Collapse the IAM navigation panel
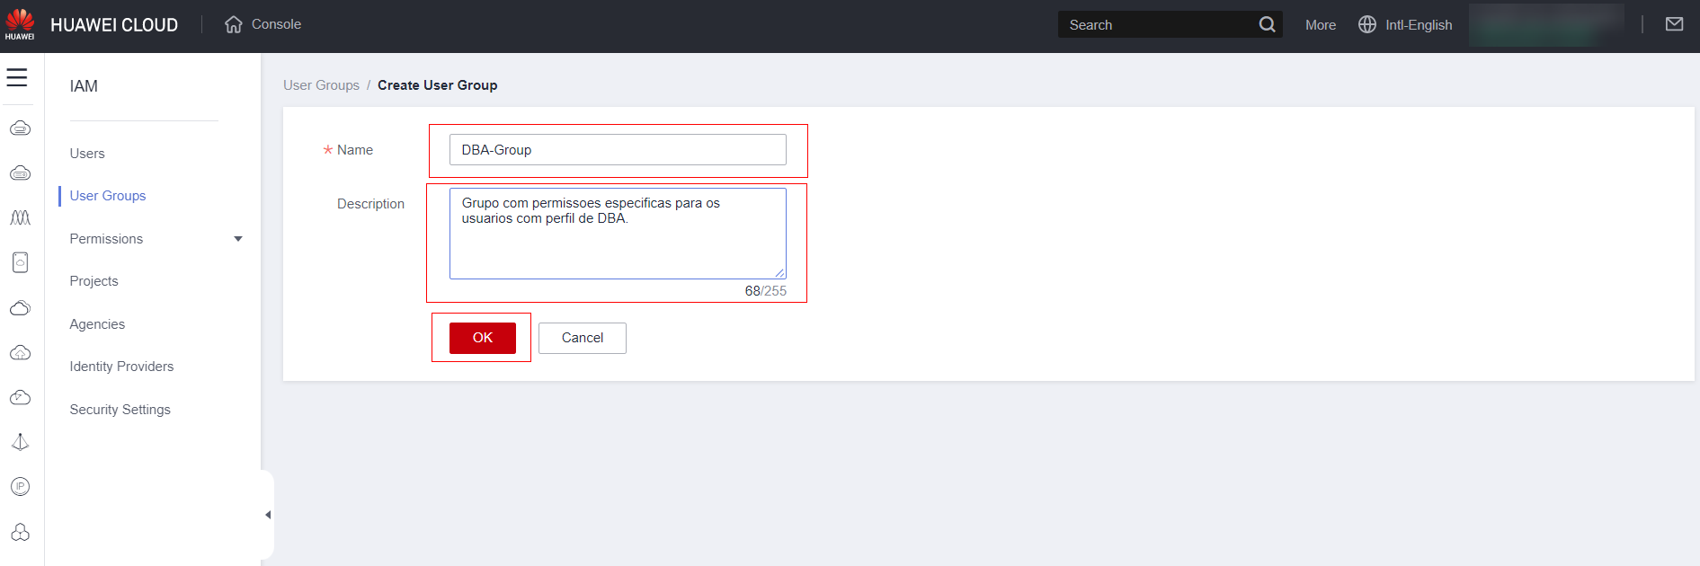 [x=267, y=515]
